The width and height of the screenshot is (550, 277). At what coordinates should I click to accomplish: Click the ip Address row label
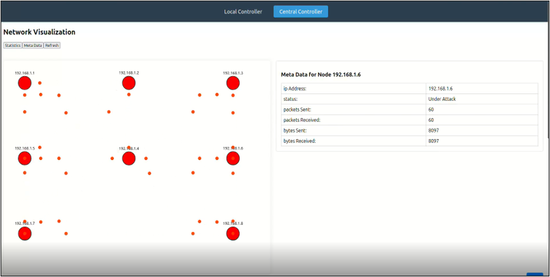click(x=295, y=89)
